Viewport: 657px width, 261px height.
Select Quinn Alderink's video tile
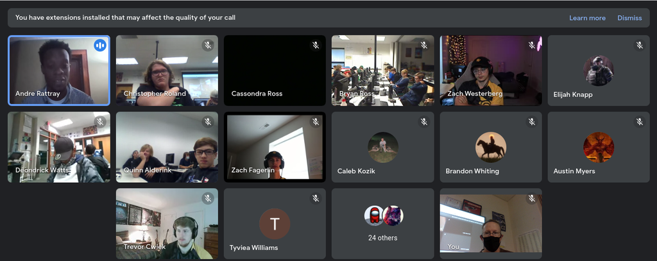coord(167,147)
